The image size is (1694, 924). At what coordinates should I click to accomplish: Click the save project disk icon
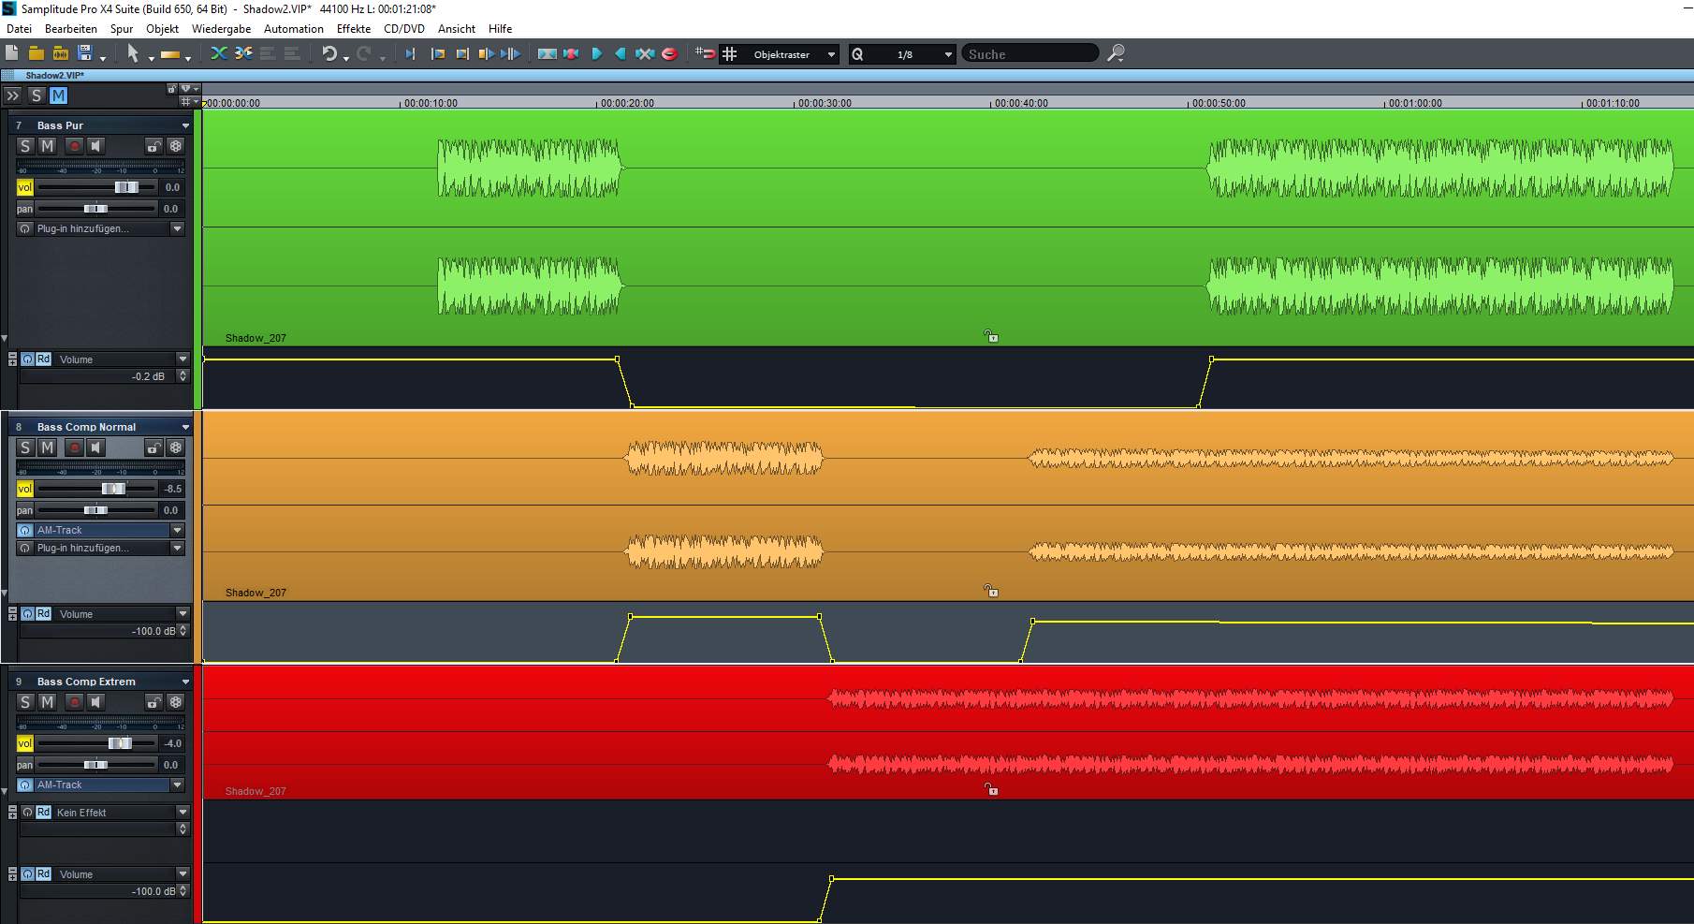click(85, 53)
